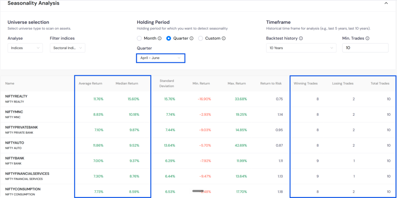This screenshot has height=198, width=397.
Task: Sort by Average Return column header
Action: coord(90,83)
